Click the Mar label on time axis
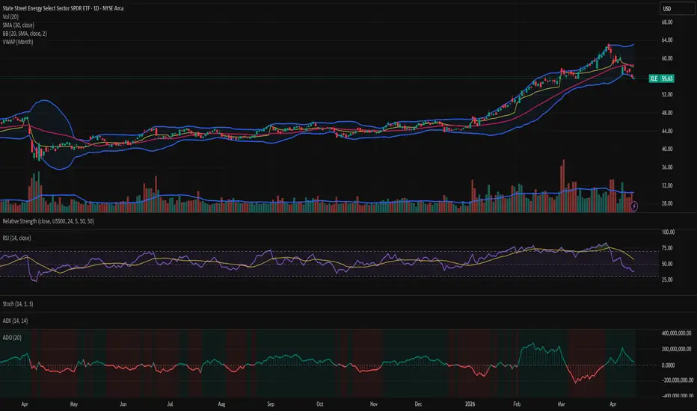Viewport: 697px width, 411px height. 562,404
